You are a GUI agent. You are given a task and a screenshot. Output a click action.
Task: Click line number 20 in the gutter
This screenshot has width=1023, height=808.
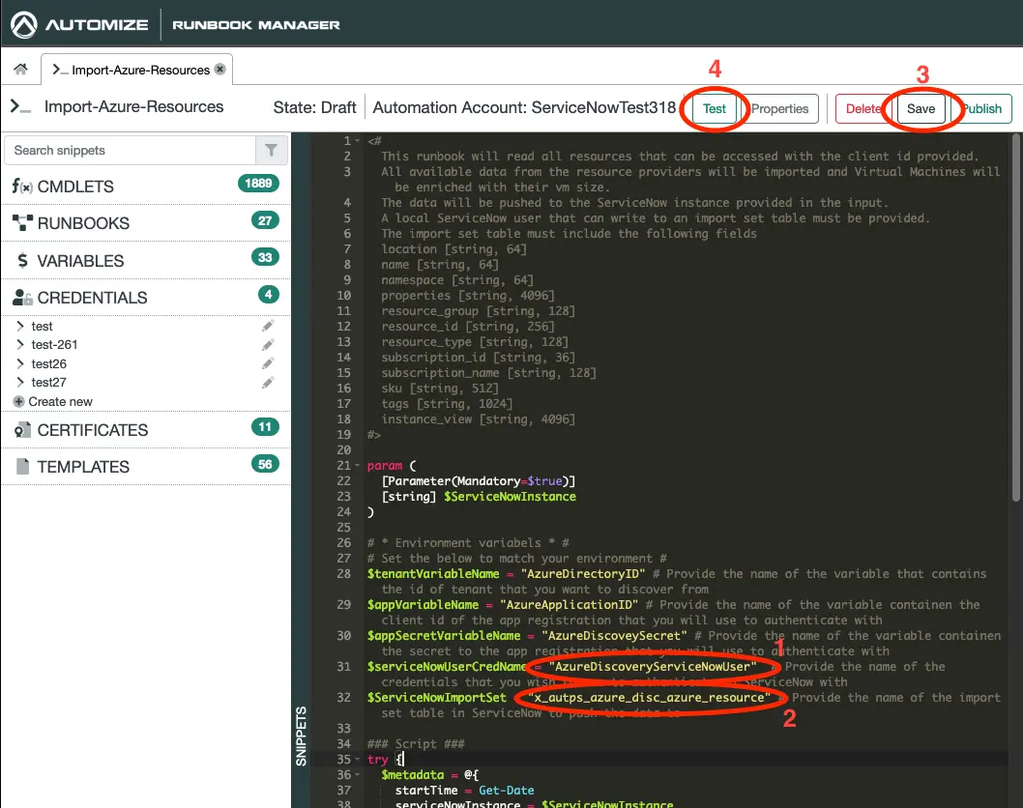point(344,450)
